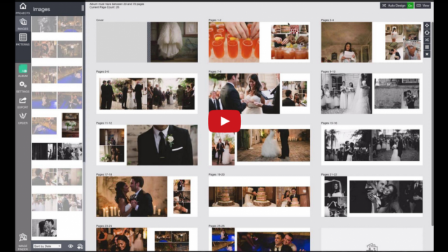
Task: Shuffle layout of spread pages 3-4
Action: [x=427, y=40]
